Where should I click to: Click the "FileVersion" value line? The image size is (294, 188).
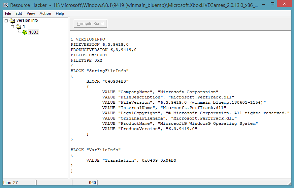click(184, 102)
